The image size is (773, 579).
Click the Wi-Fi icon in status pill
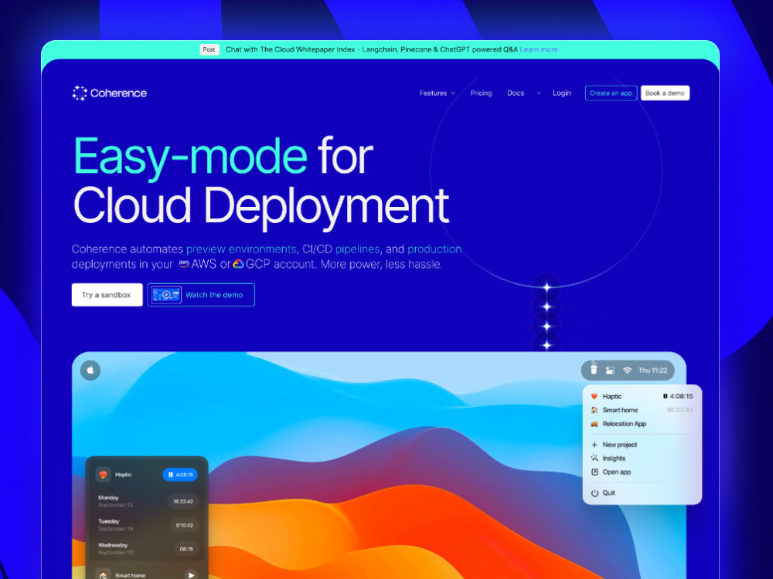(x=627, y=371)
